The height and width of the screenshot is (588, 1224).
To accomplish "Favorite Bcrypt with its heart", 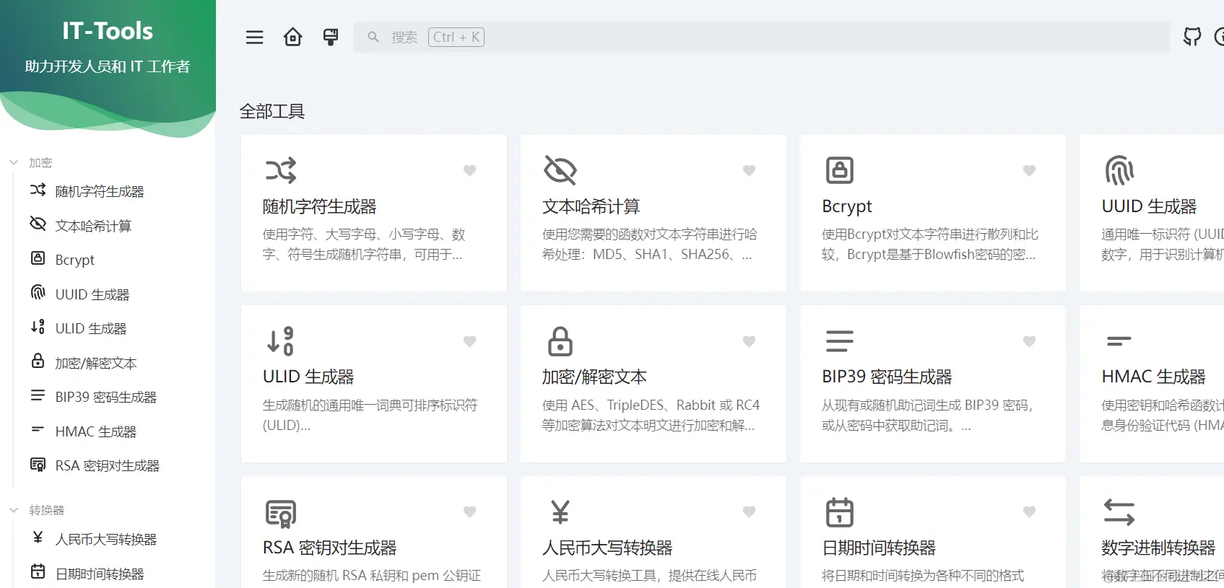I will tap(1029, 170).
